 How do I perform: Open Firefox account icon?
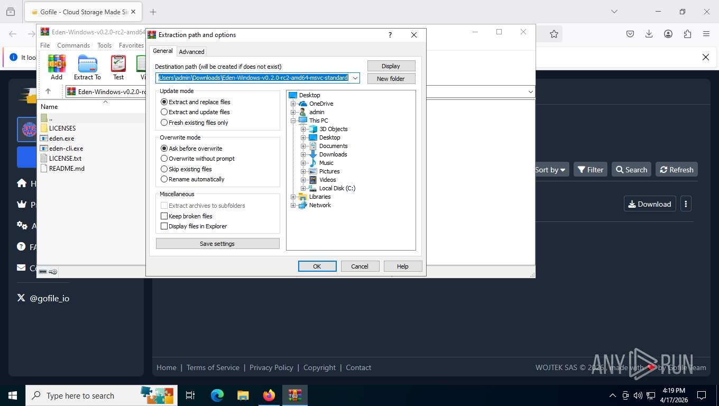668,34
